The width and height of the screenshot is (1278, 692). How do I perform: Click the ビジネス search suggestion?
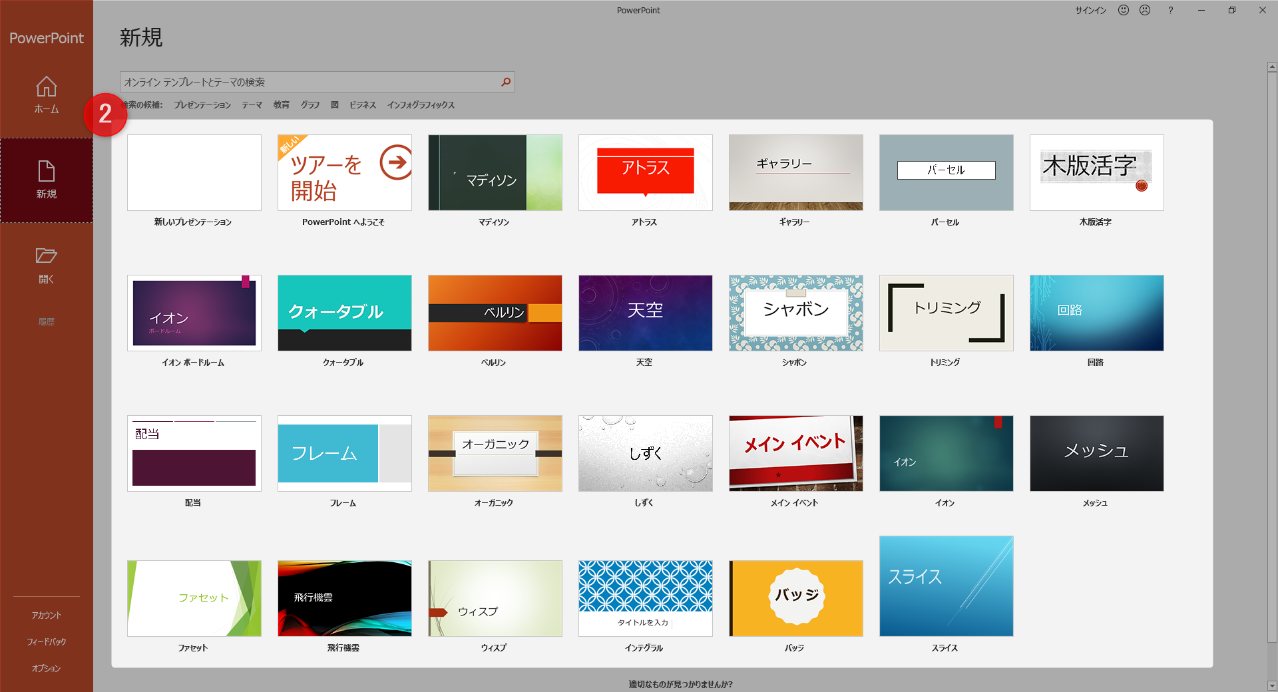click(363, 105)
